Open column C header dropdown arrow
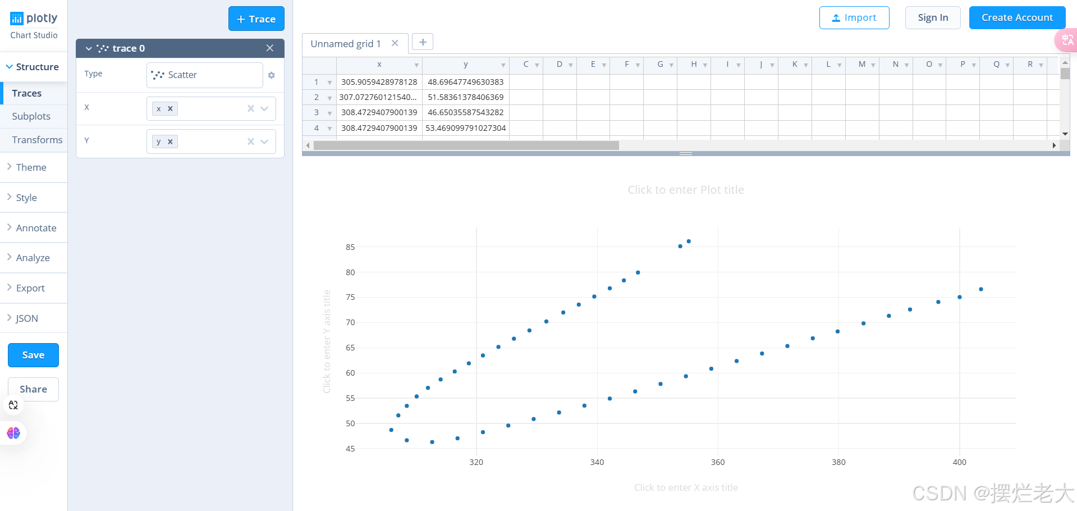This screenshot has width=1077, height=511. (x=537, y=65)
